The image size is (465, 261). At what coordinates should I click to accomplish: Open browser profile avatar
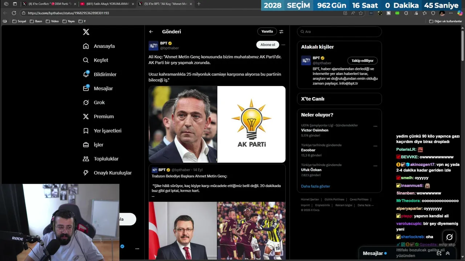coord(442,13)
